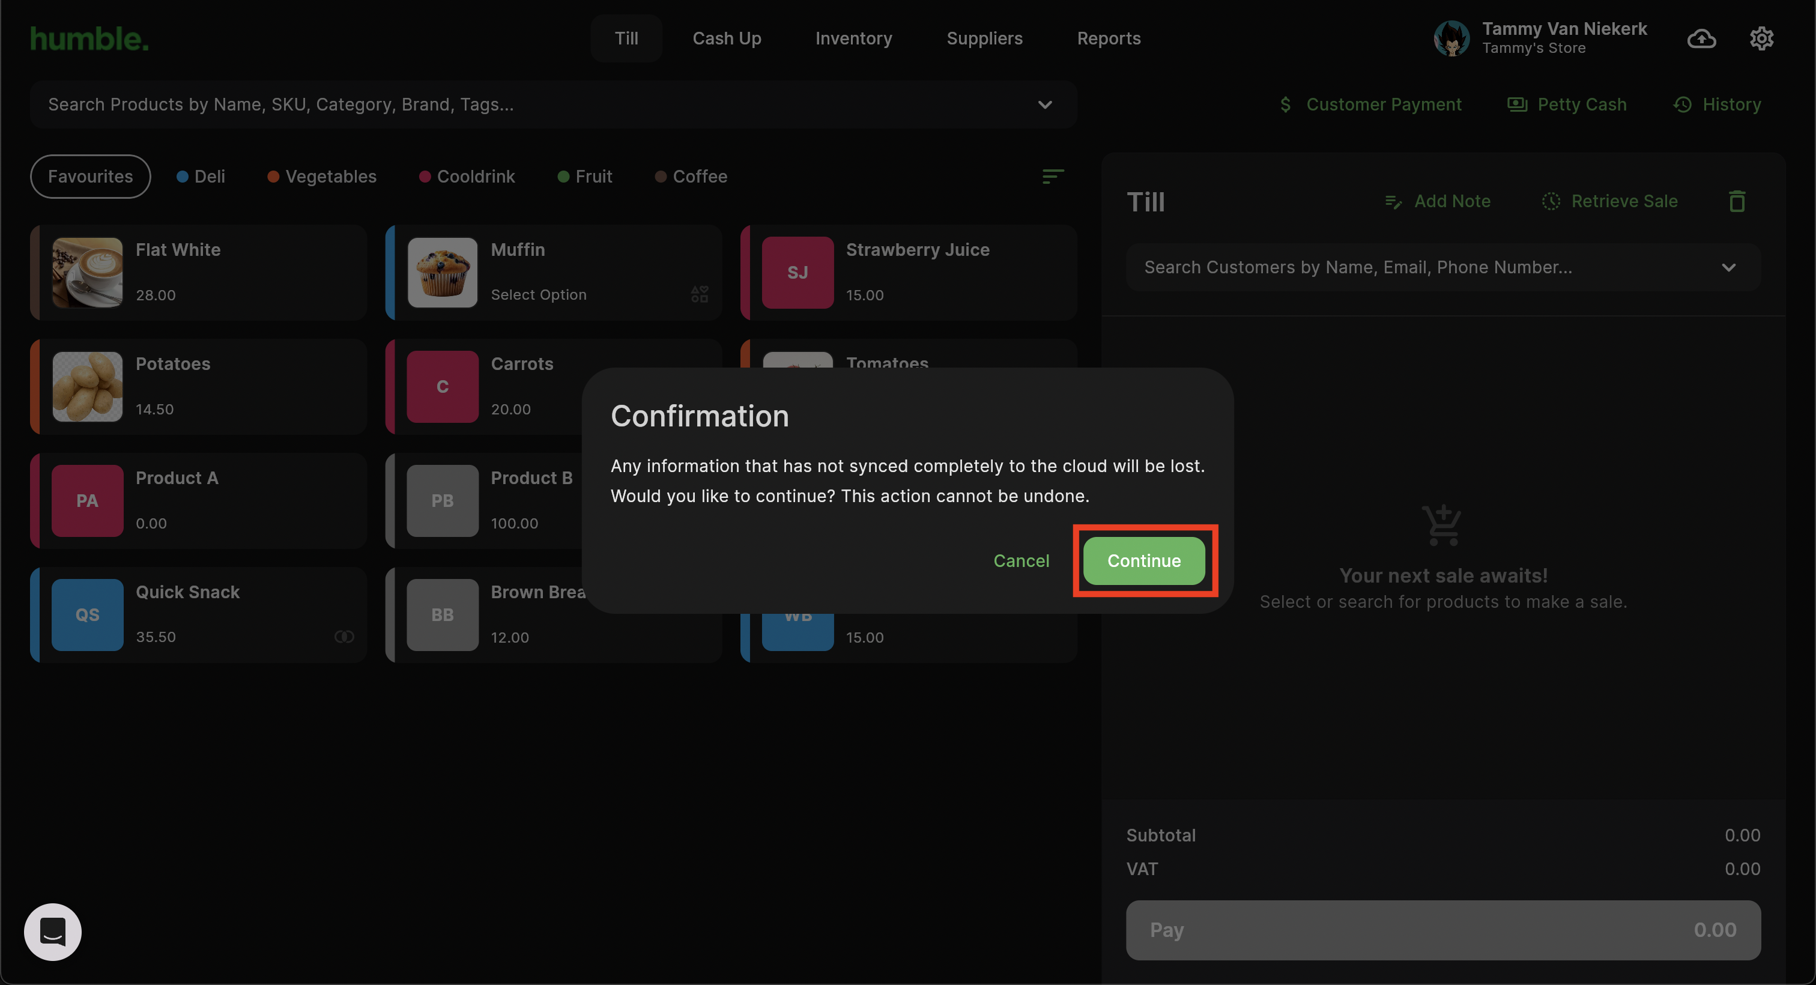Open the Inventory tab

pos(853,38)
